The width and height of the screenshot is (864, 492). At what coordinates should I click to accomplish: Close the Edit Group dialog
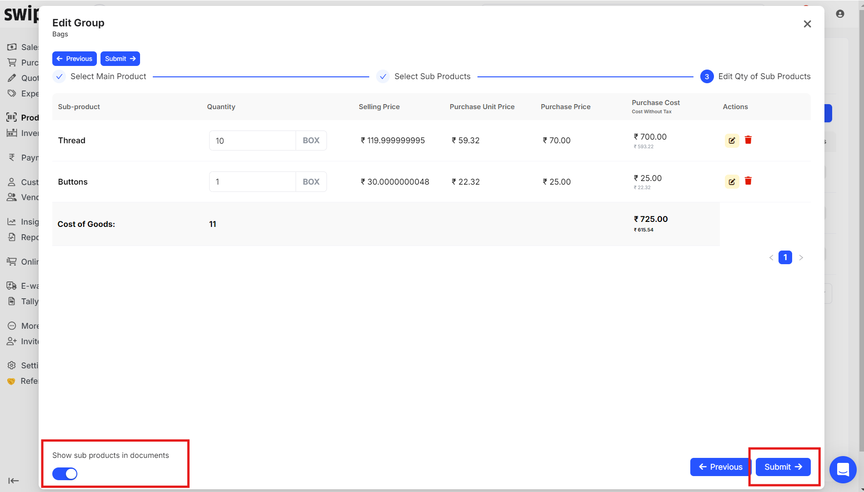tap(807, 24)
